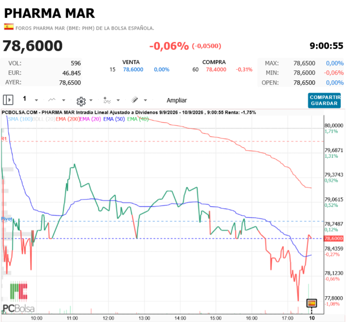Click the 13:00 time axis label
346x322 pixels.
click(144, 318)
